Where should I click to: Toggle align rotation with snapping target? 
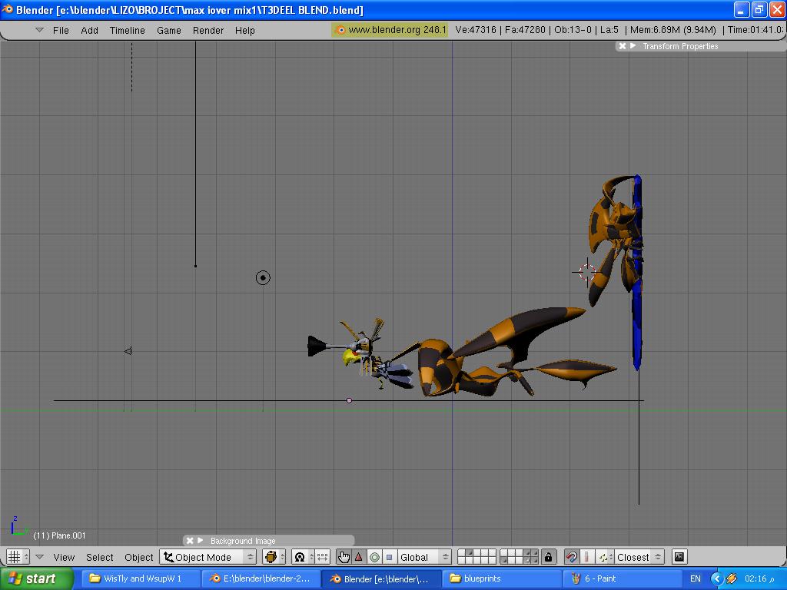pos(586,557)
